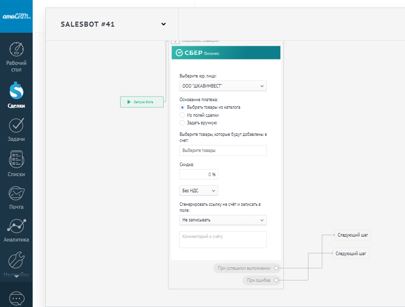Open Сделки section icon
Screen dimensions: 405x307
point(16,91)
